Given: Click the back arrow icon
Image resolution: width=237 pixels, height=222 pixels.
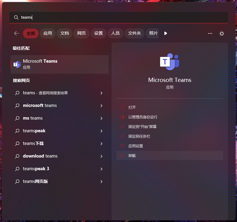Looking at the screenshot, I should pos(17,33).
